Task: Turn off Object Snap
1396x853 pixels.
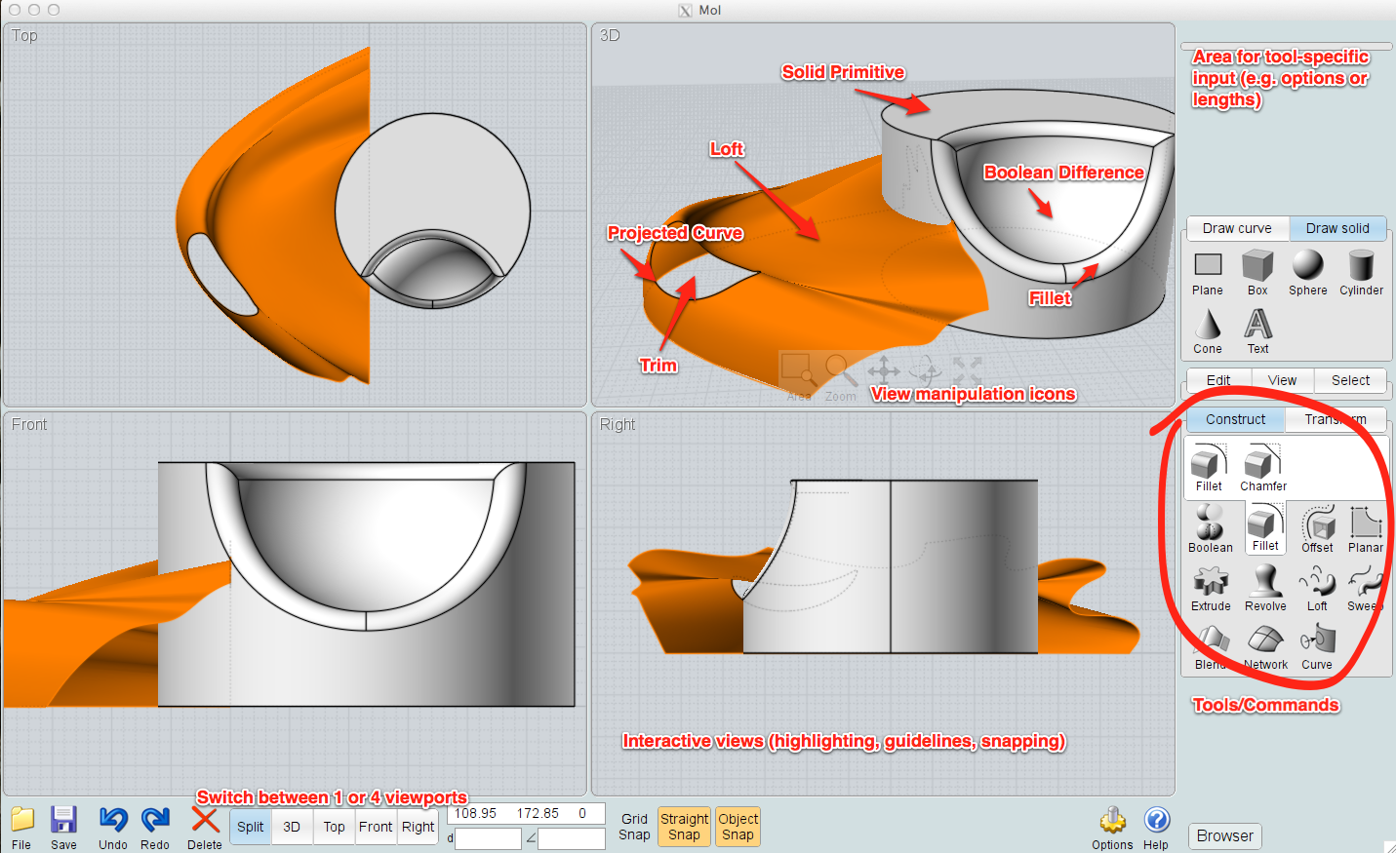Action: (x=738, y=826)
